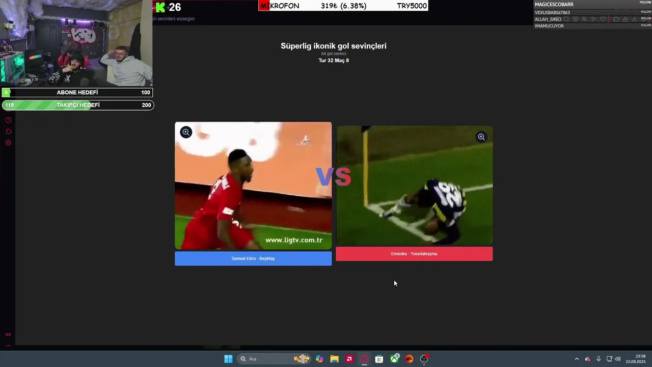Viewport: 652px width, 367px height.
Task: Vote for Samuel Eto'o - Beşiktaş
Action: (x=253, y=258)
